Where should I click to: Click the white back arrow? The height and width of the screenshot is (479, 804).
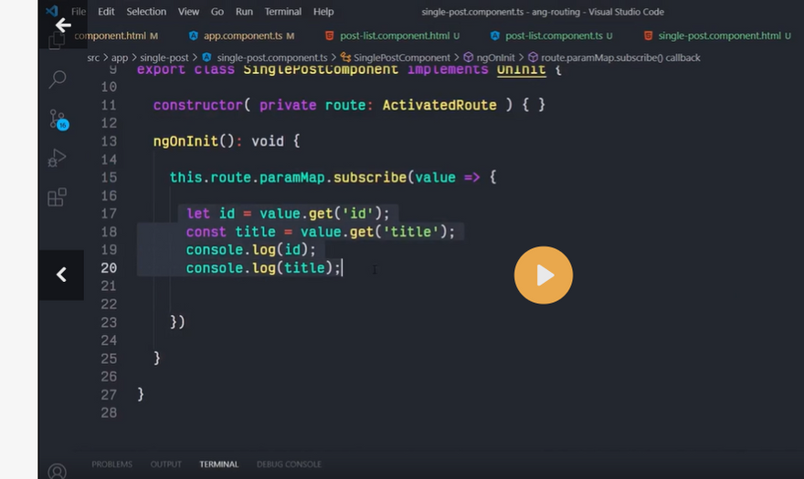[63, 25]
